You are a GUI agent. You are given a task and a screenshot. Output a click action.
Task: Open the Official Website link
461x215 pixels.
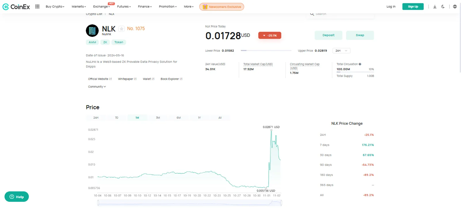pos(100,79)
